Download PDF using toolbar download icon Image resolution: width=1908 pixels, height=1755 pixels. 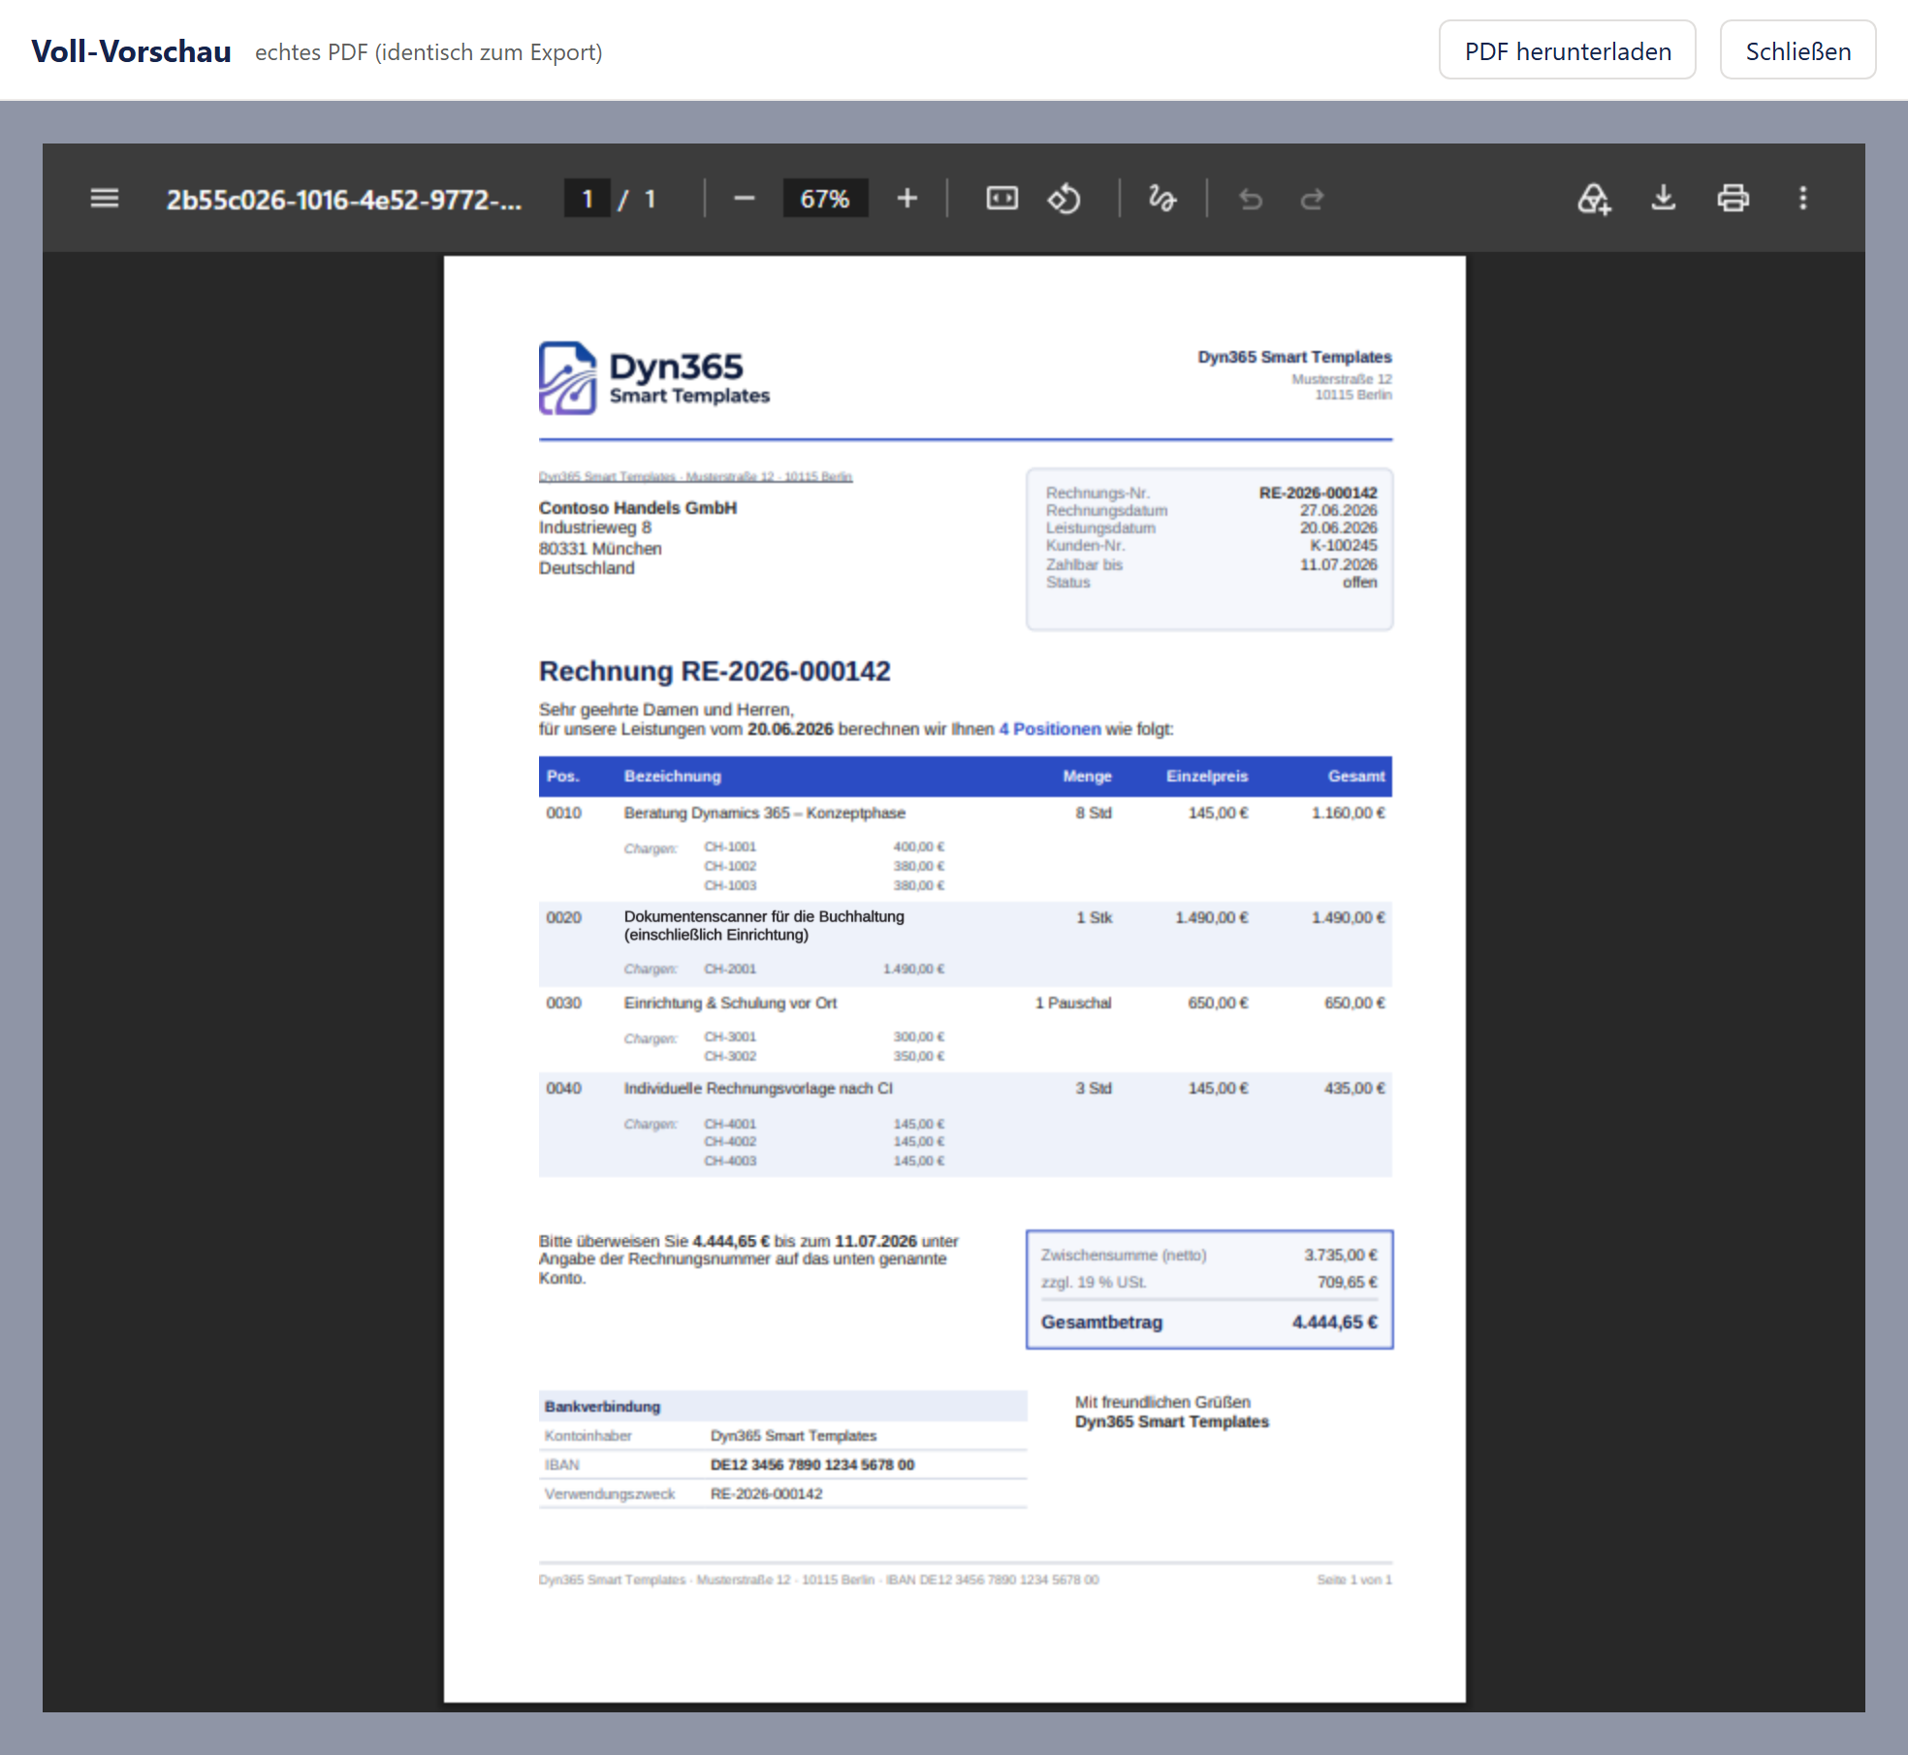(1664, 199)
